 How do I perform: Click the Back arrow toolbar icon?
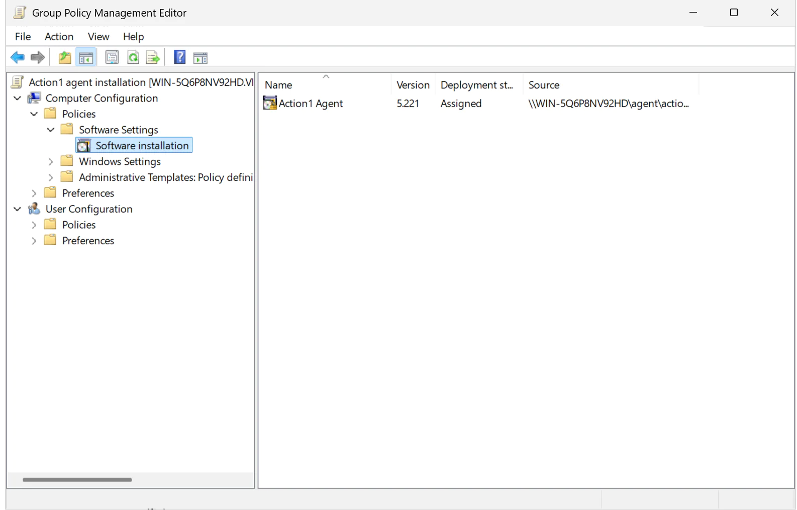[x=17, y=58]
